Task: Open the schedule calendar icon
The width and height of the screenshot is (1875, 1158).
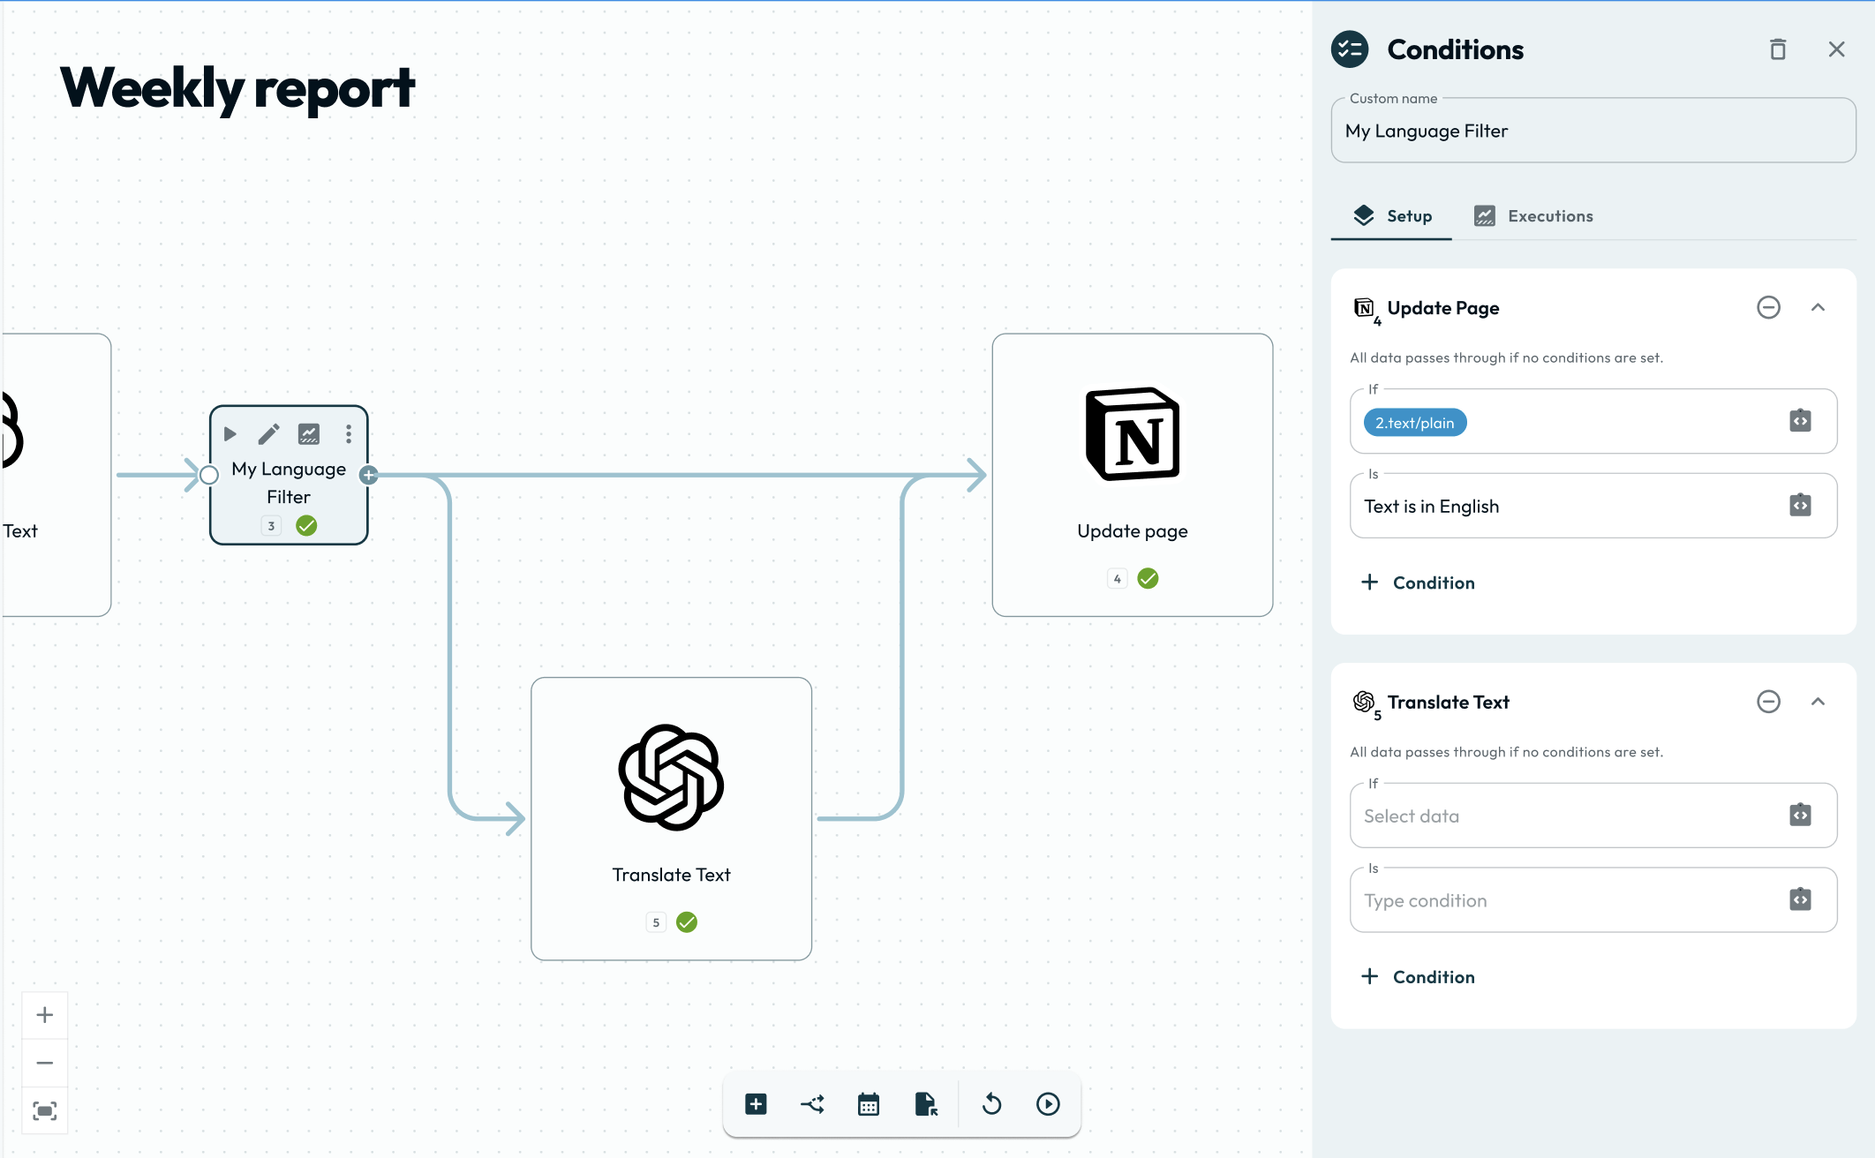Action: [x=869, y=1104]
